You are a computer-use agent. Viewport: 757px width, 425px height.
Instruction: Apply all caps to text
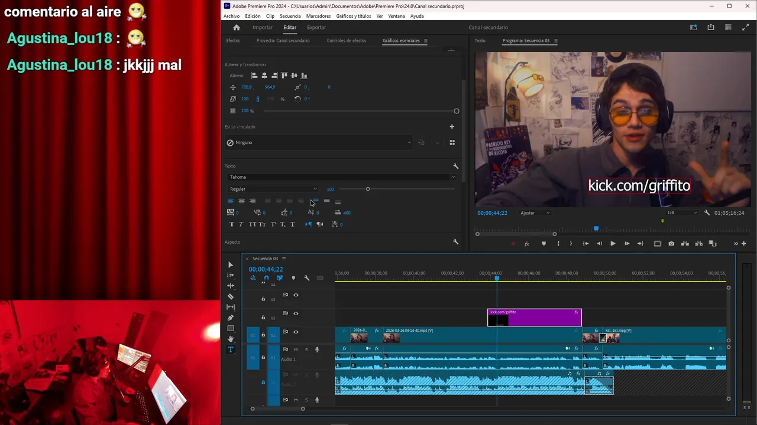pyautogui.click(x=253, y=224)
